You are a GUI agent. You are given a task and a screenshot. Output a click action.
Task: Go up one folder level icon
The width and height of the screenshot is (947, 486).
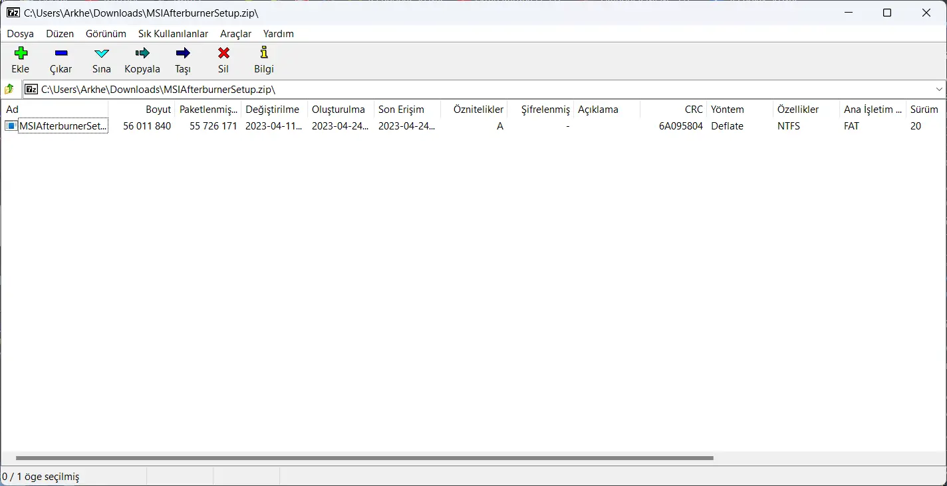click(9, 89)
